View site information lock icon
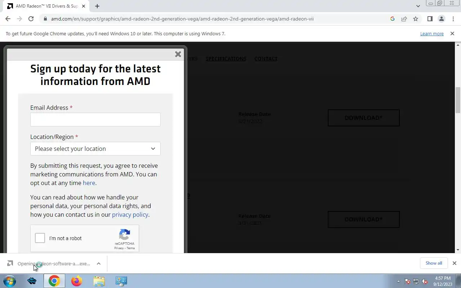This screenshot has width=461, height=288. [45, 19]
